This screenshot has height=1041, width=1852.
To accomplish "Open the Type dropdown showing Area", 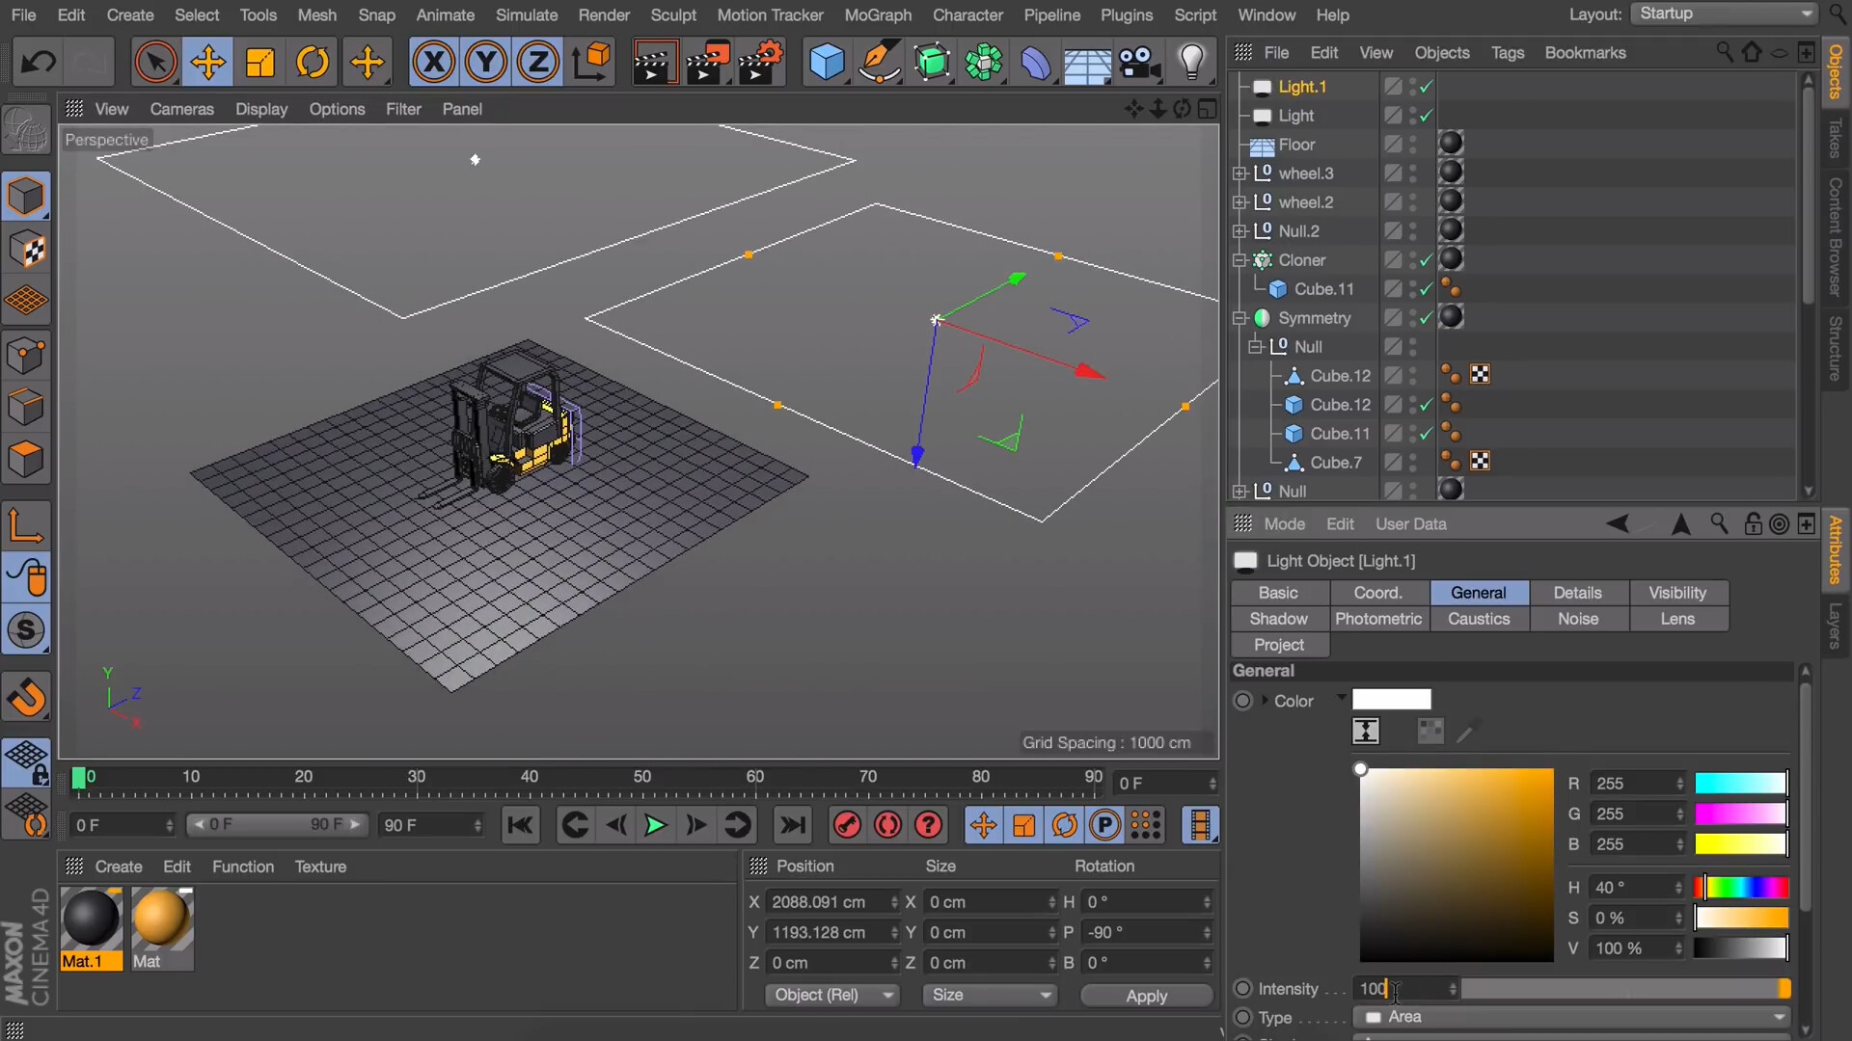I will pos(1572,1017).
